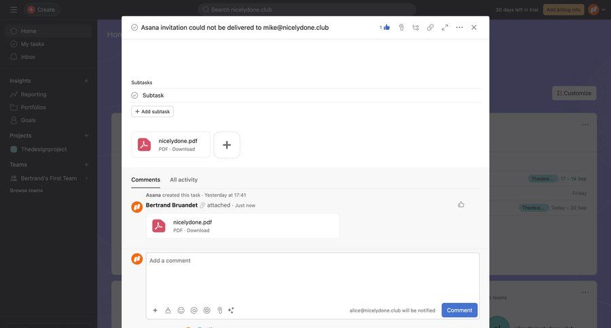Screen dimensions: 611x328
Task: Click the Thedesi... tag dated 17 – 19 Sep
Action: click(542, 179)
